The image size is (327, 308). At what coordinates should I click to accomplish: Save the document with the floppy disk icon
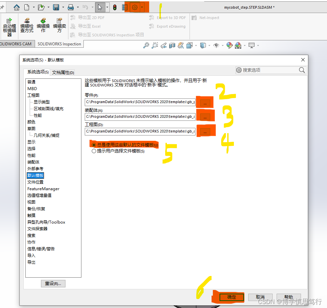pos(56,7)
